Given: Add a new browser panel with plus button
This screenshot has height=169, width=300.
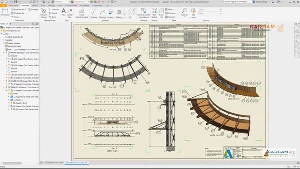Looking at the screenshot, I should (x=10, y=24).
